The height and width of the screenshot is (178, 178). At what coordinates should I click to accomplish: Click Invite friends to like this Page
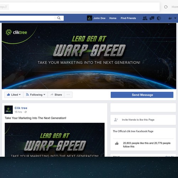(138, 120)
